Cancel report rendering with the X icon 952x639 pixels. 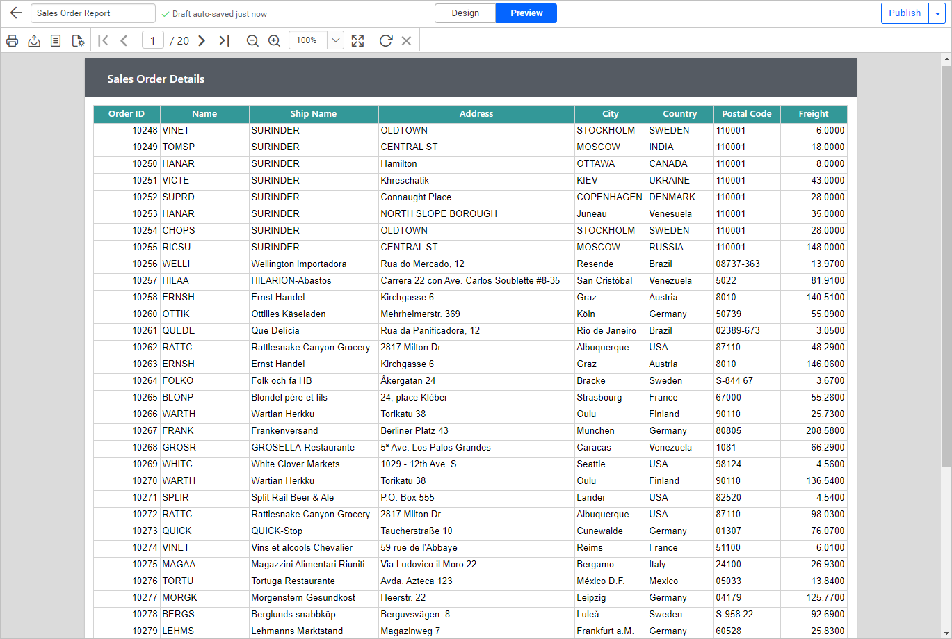tap(405, 40)
